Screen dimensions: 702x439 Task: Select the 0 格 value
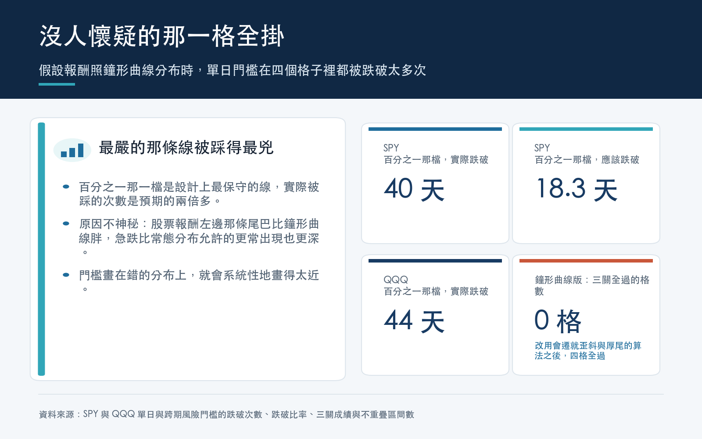coord(558,321)
